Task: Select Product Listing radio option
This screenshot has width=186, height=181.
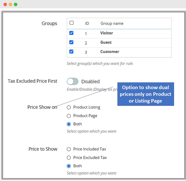Action: click(69, 107)
